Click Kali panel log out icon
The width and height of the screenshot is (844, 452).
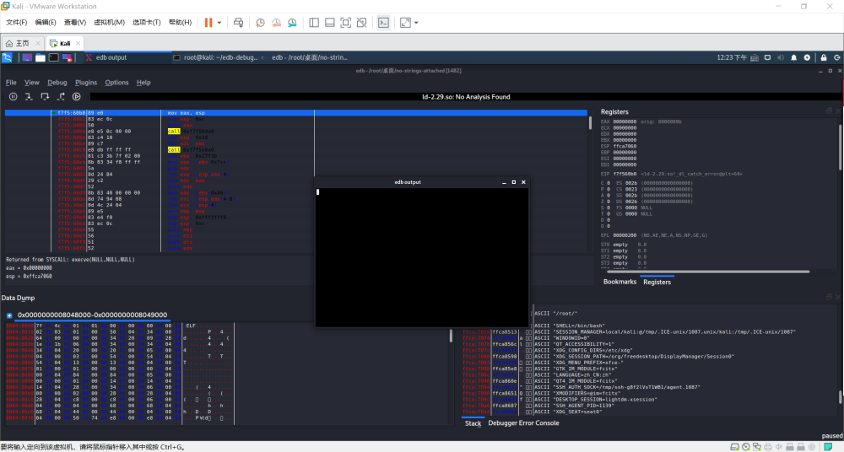click(837, 57)
